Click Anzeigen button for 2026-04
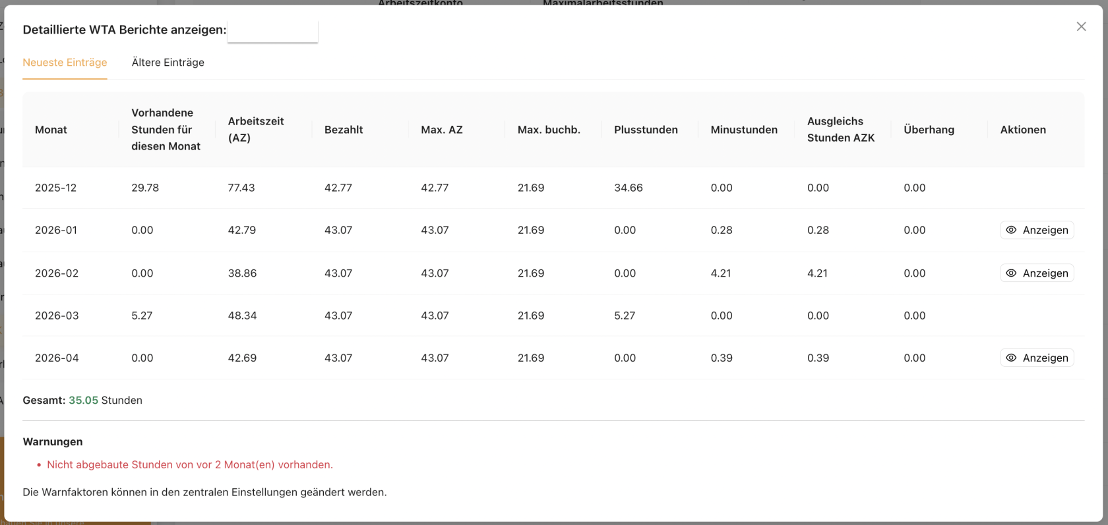The width and height of the screenshot is (1108, 525). [1037, 358]
